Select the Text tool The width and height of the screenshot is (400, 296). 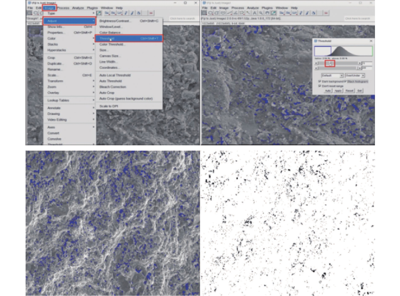254,13
